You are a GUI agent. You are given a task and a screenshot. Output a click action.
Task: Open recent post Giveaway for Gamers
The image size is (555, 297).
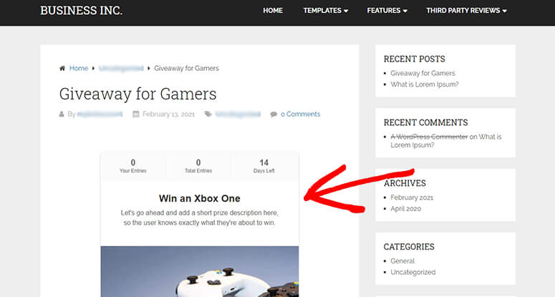(x=423, y=73)
